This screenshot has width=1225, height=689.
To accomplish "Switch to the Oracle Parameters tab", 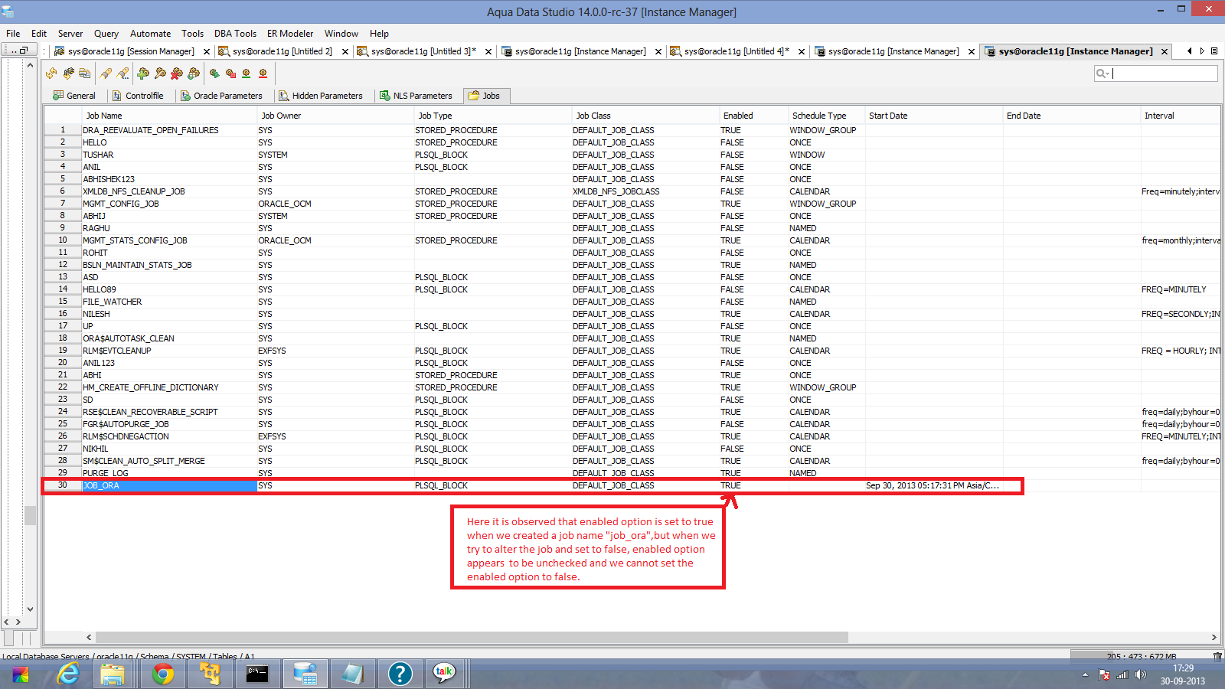I will click(x=221, y=96).
